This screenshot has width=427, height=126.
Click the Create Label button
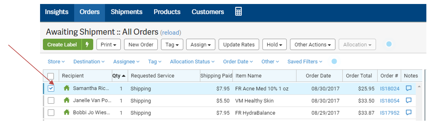62,45
